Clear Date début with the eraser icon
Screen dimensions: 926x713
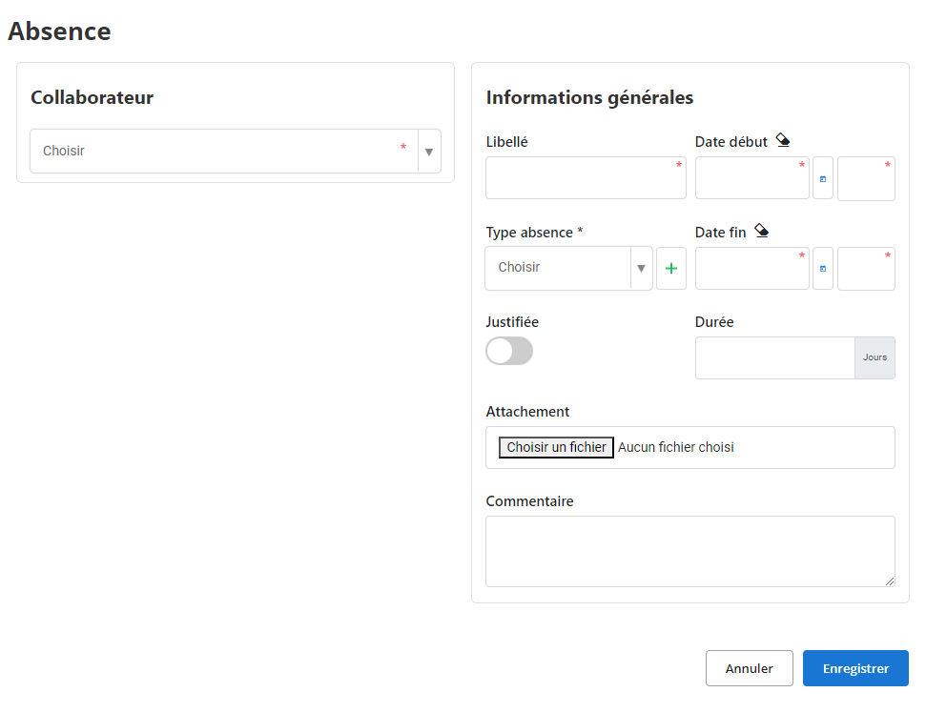tap(783, 140)
